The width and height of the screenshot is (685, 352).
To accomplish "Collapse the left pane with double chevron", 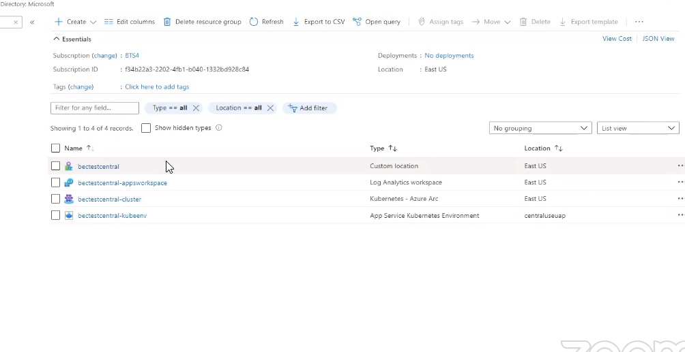I will (32, 22).
